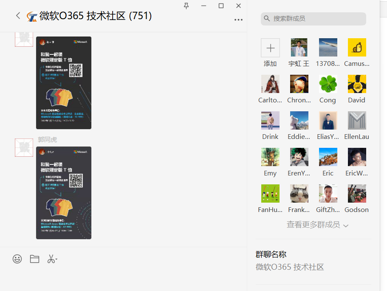
Task: Maximize the chat window
Action: (x=221, y=6)
